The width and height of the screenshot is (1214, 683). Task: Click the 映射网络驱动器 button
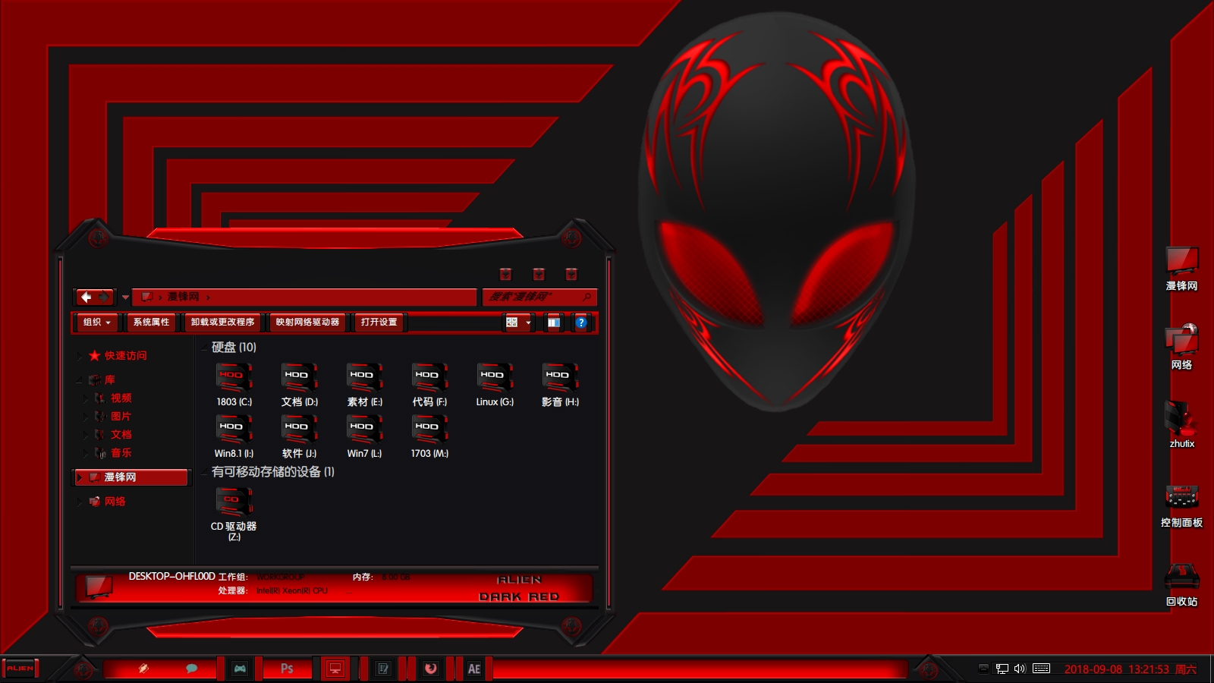pyautogui.click(x=308, y=323)
